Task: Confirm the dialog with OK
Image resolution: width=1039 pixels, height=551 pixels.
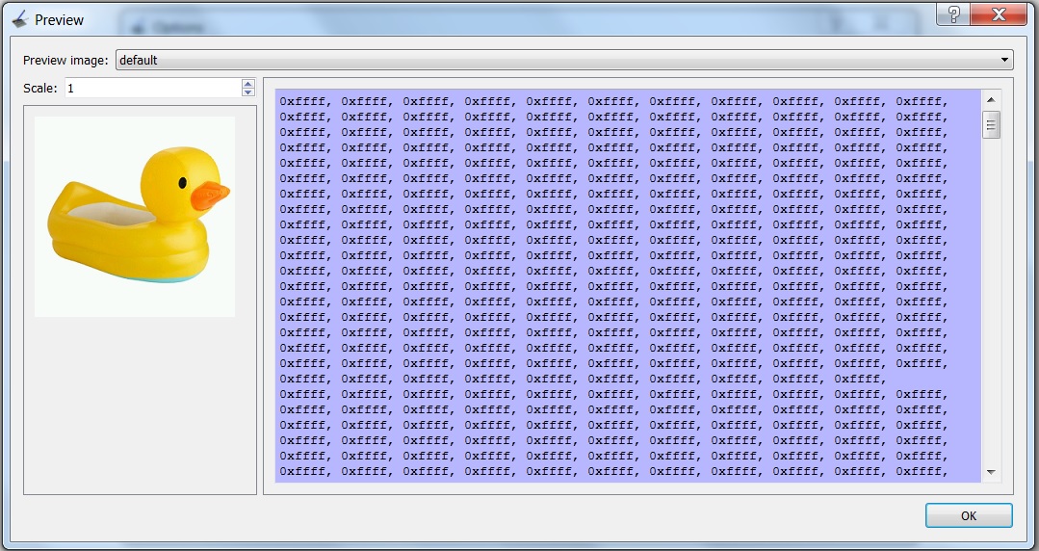Action: (969, 516)
